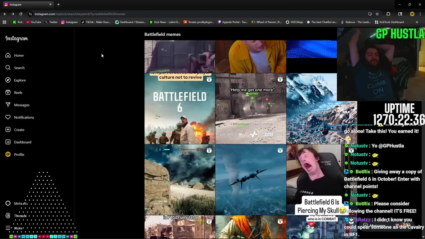Open the Wheel of Names bookmark

267,22
